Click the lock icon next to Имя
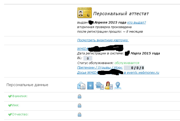The width and height of the screenshot is (180, 121). click(x=79, y=105)
